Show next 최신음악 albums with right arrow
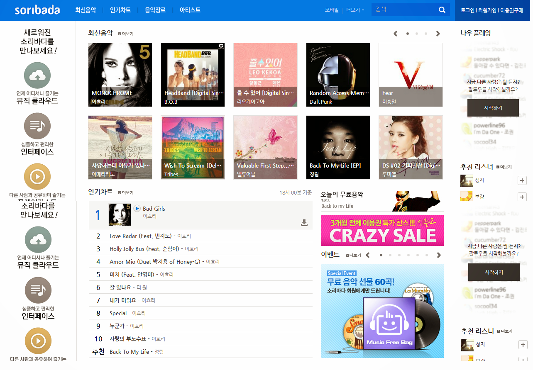Viewport: 533px width, 370px height. click(x=438, y=34)
